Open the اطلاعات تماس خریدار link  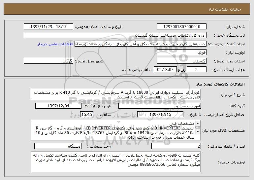pos(55,44)
